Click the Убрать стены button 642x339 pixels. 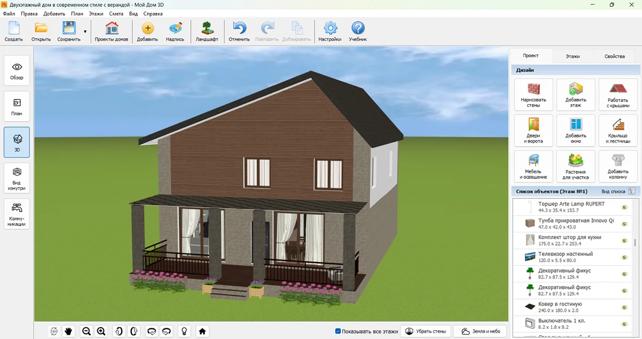coord(426,332)
